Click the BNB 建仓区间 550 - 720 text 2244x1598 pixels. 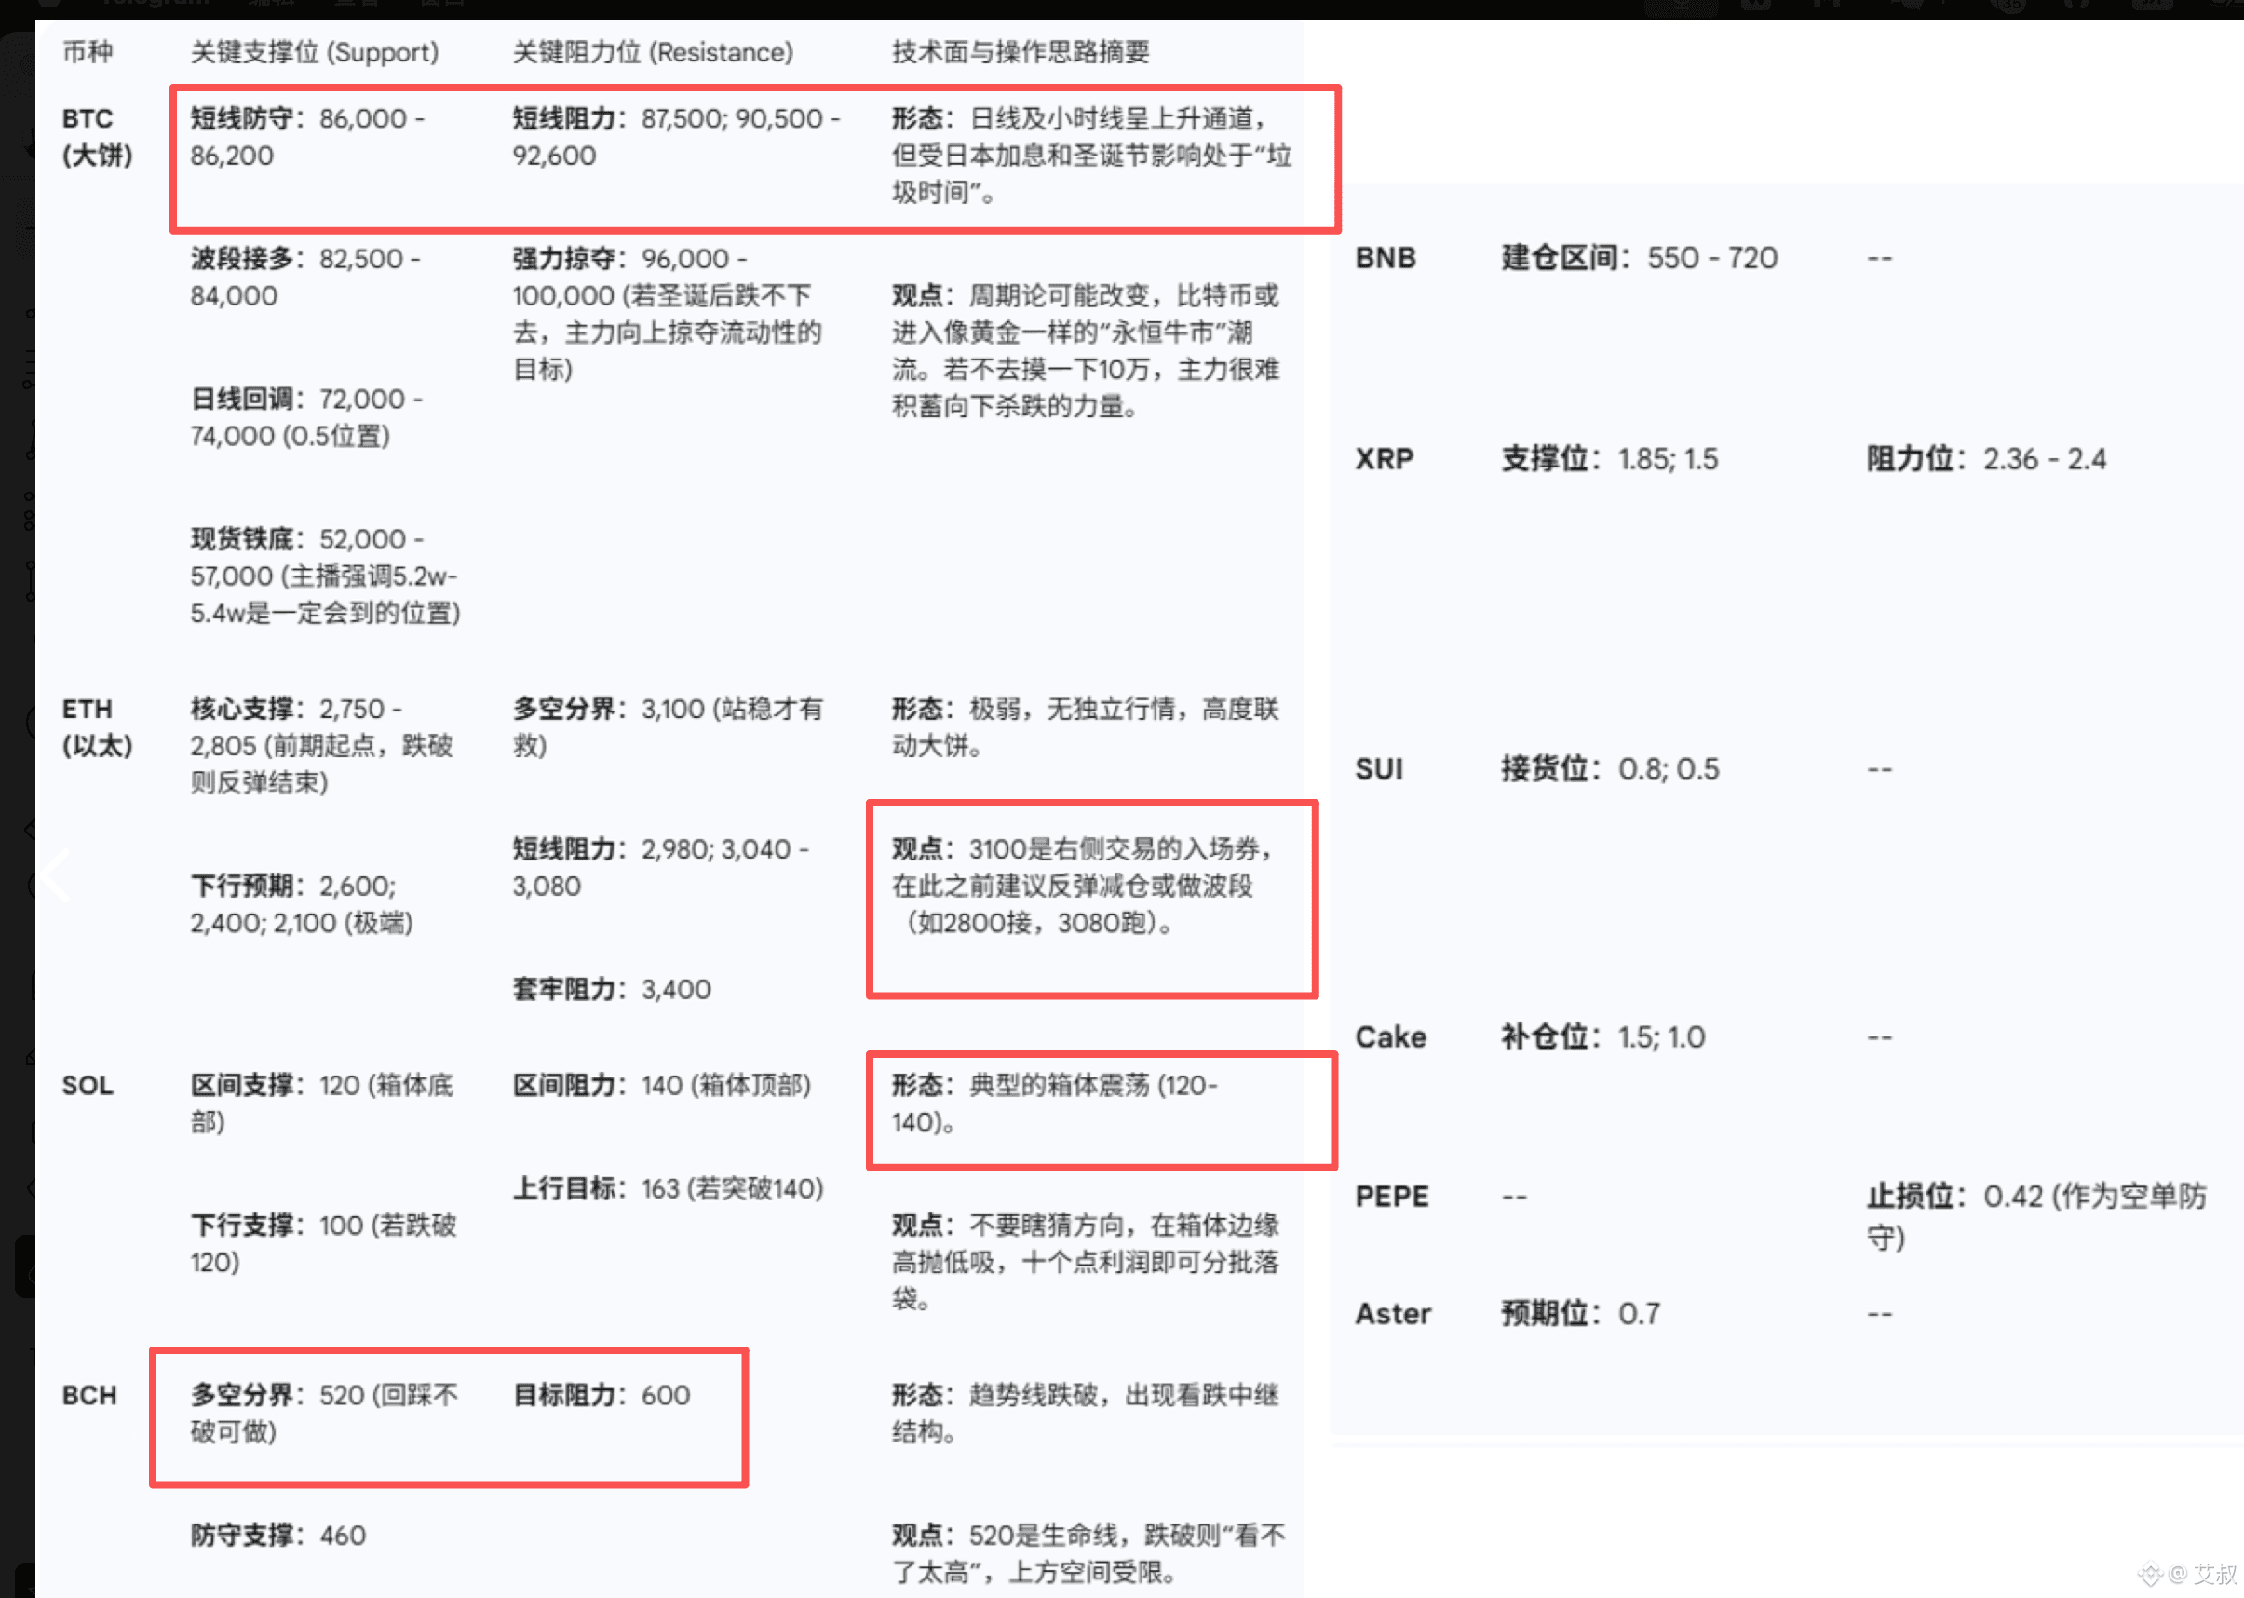(1639, 258)
